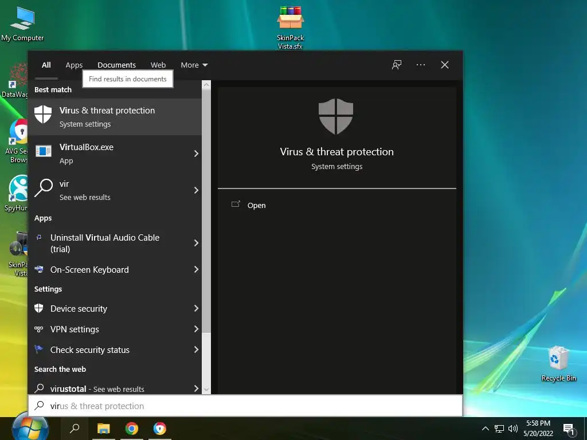The height and width of the screenshot is (440, 587).
Task: Expand VPN settings result arrow
Action: tap(196, 328)
